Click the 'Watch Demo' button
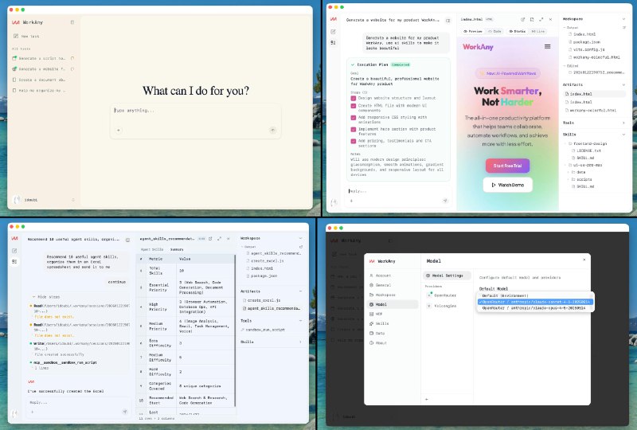This screenshot has height=430, width=637. [x=507, y=185]
